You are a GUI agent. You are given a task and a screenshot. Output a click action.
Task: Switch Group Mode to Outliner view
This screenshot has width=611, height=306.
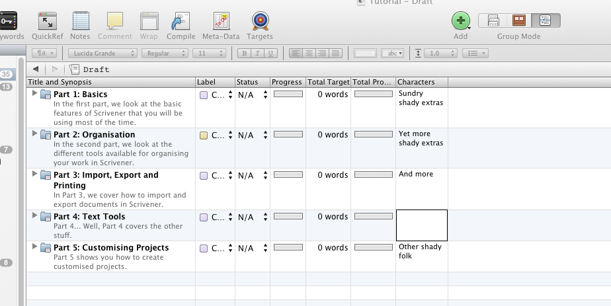(546, 20)
